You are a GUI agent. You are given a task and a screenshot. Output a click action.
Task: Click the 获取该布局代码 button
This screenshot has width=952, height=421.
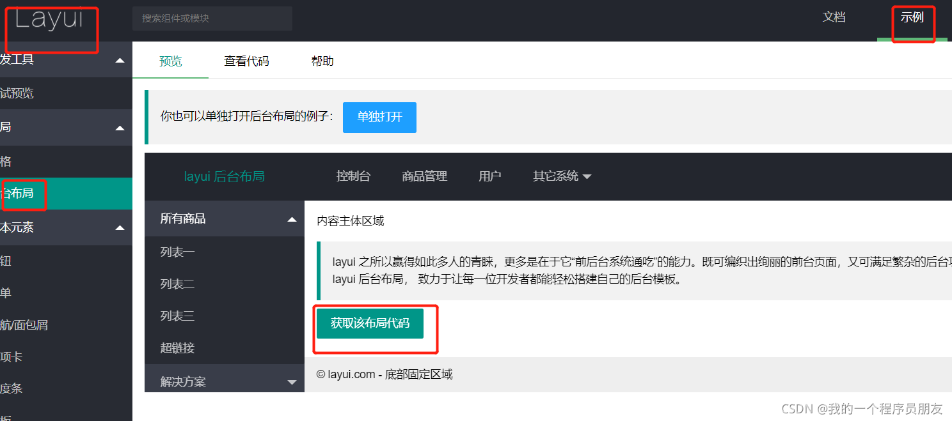click(x=370, y=323)
